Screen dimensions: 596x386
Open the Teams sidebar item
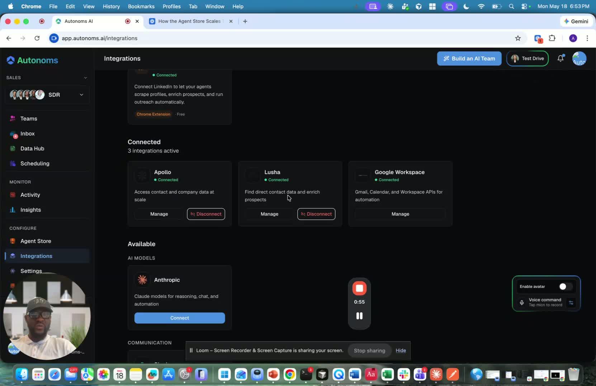click(29, 119)
